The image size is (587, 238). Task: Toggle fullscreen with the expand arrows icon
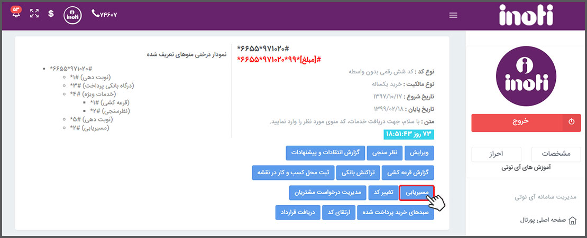[34, 14]
